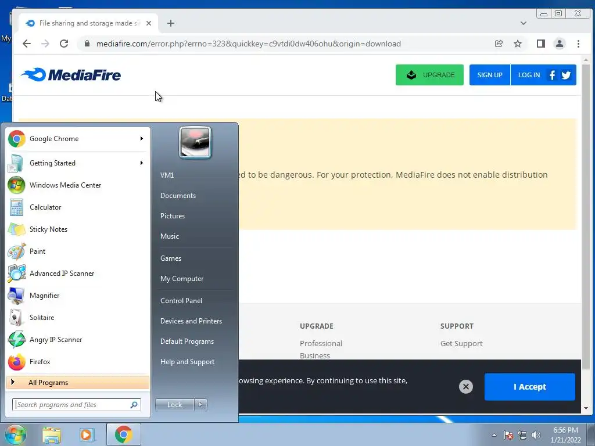Click the taskbar clock and date
595x446 pixels.
tap(565, 435)
